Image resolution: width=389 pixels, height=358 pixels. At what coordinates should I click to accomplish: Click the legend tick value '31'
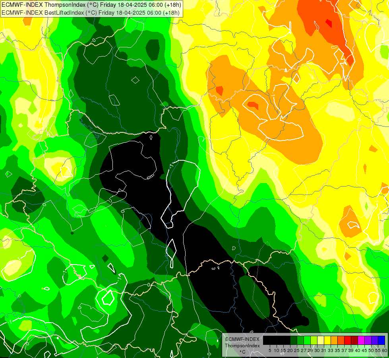(x=324, y=350)
